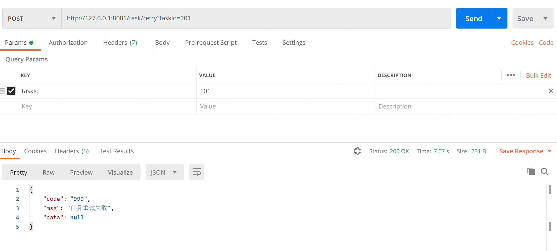Viewport: 557px width, 251px height.
Task: Open the JSON format dropdown
Action: pyautogui.click(x=165, y=172)
